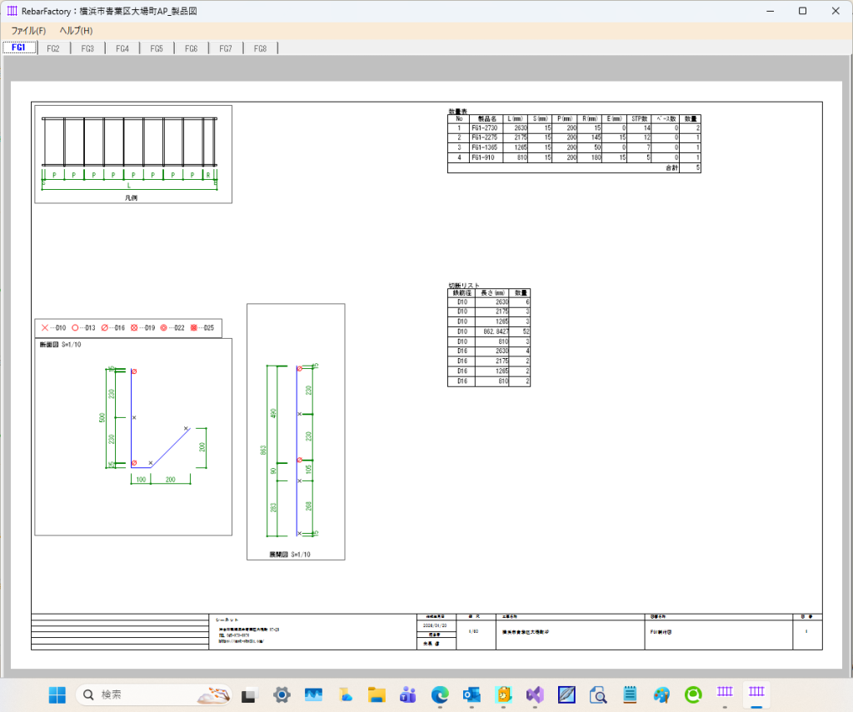Open Settings gear from the taskbar

click(282, 694)
